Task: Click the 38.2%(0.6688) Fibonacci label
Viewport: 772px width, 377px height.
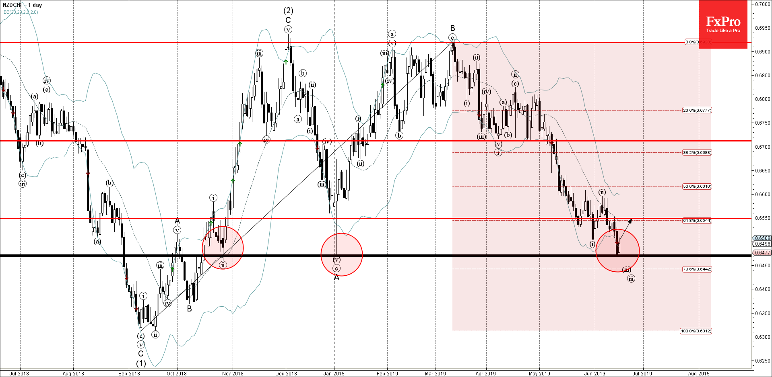Action: coord(697,152)
